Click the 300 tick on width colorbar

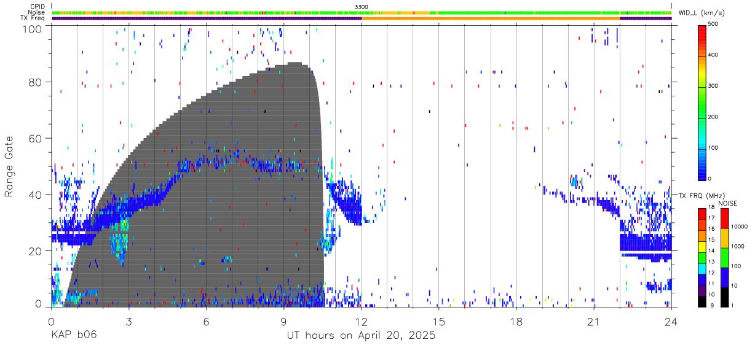714,86
